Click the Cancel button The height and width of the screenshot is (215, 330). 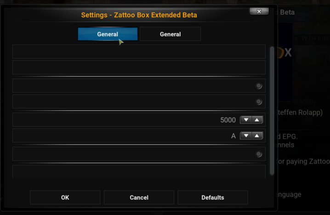[139, 198]
